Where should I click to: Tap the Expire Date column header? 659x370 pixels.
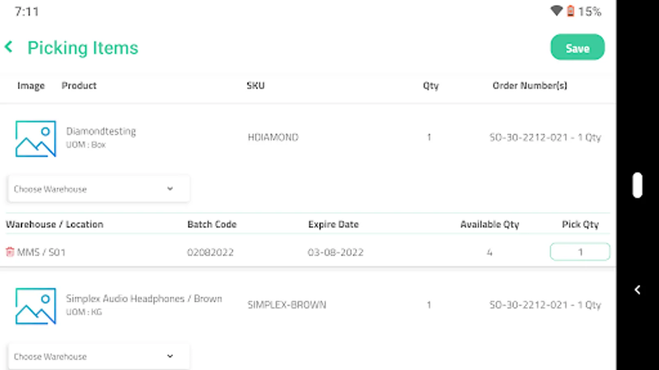tap(333, 224)
